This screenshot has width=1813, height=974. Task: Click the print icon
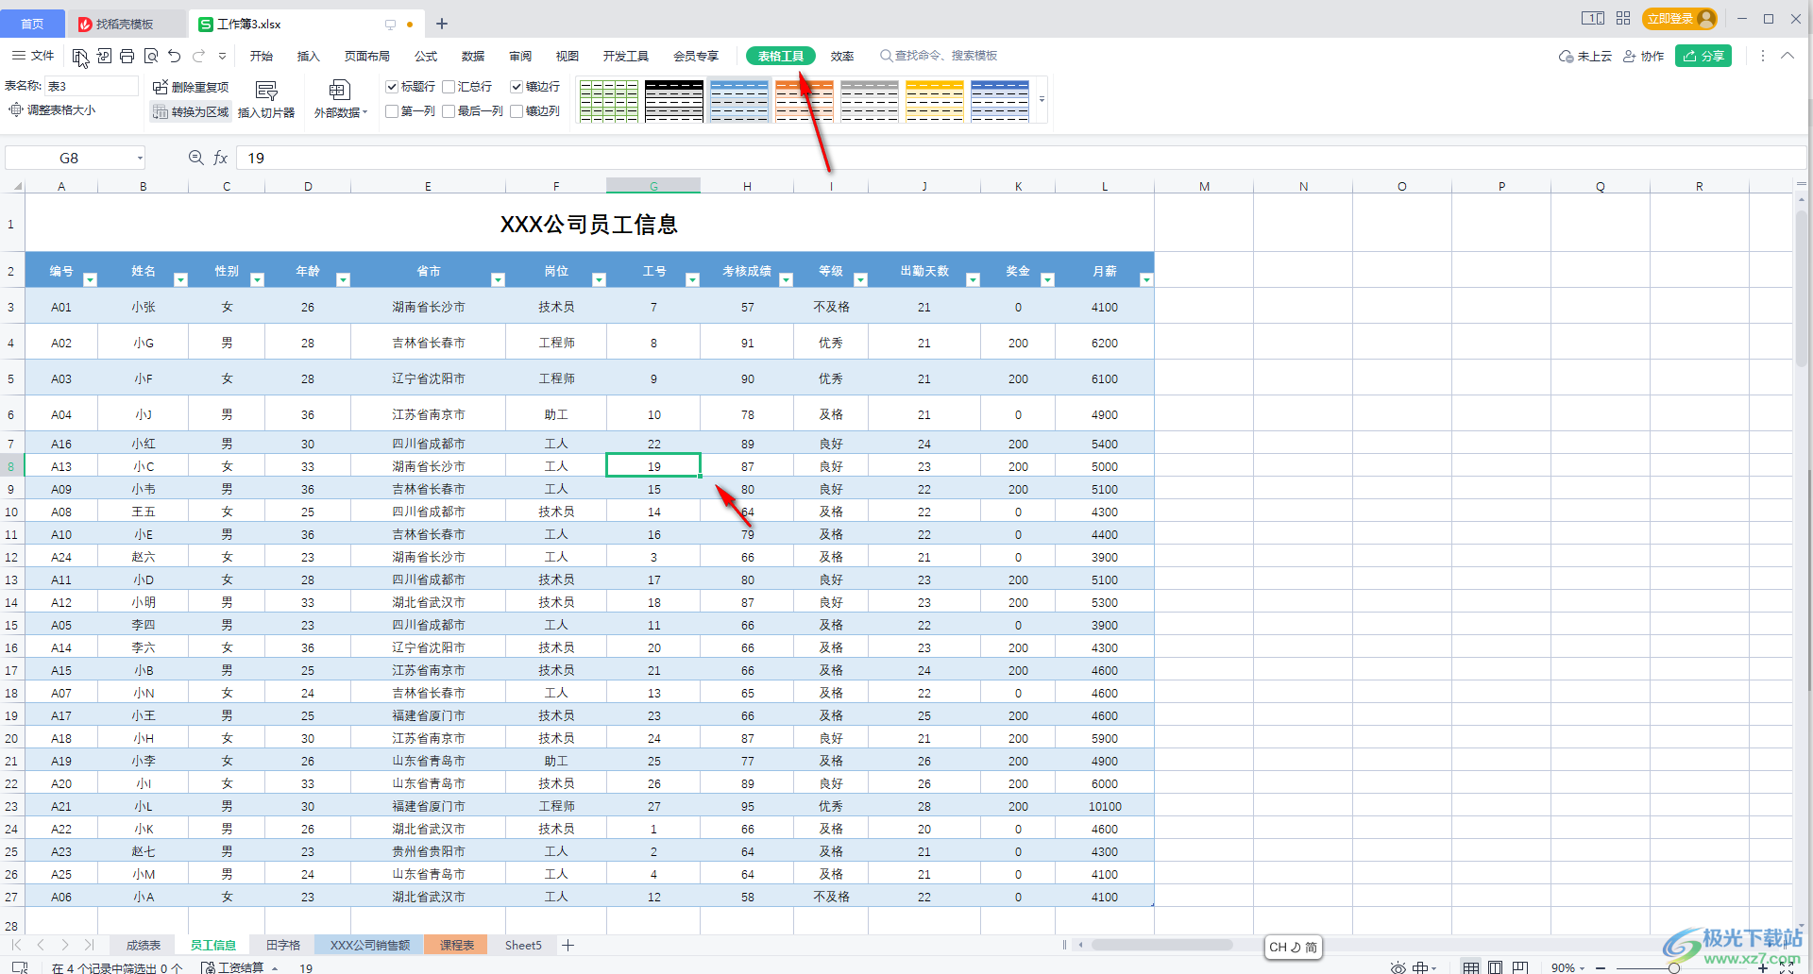[x=127, y=56]
